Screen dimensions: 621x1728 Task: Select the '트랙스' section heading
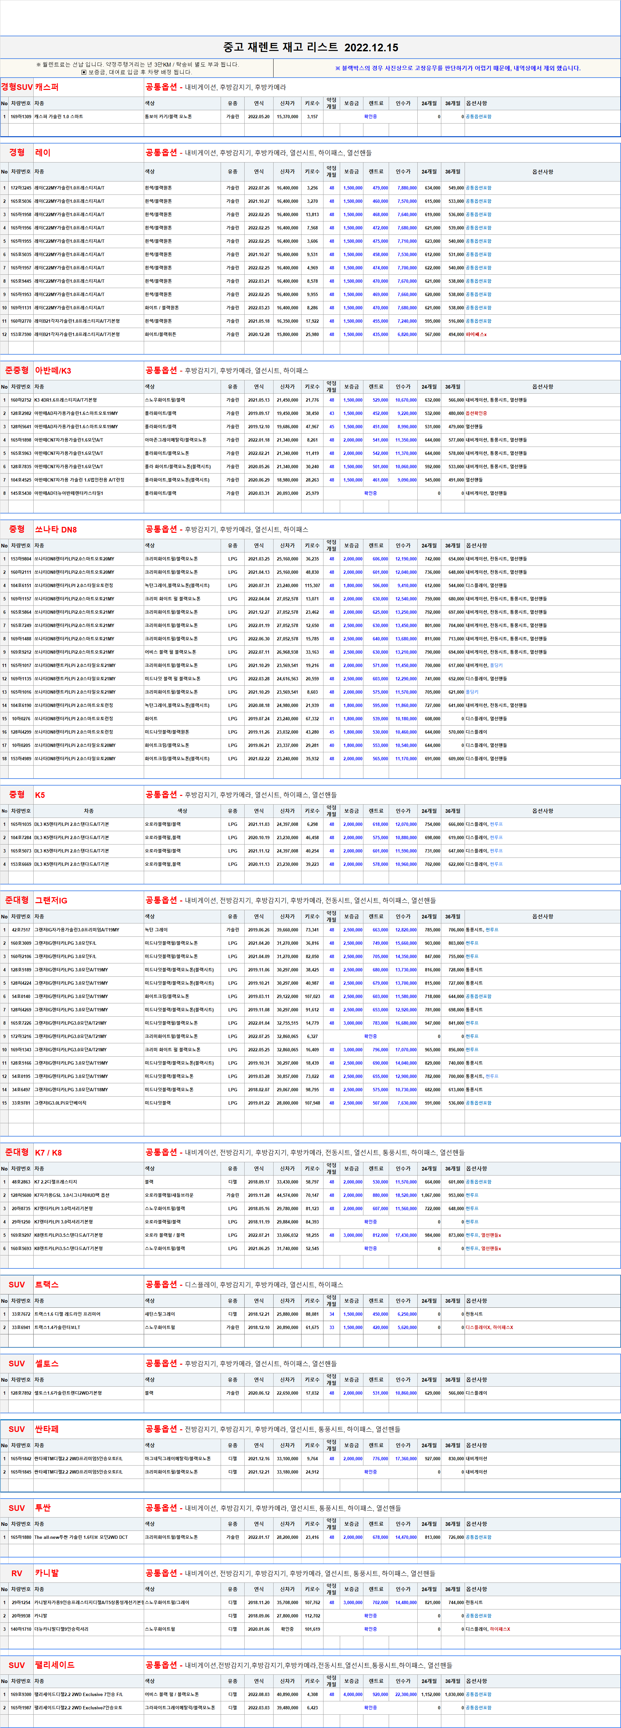tap(47, 1285)
